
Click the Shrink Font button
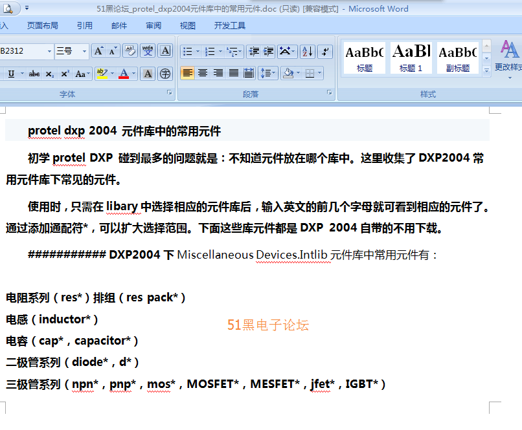113,51
